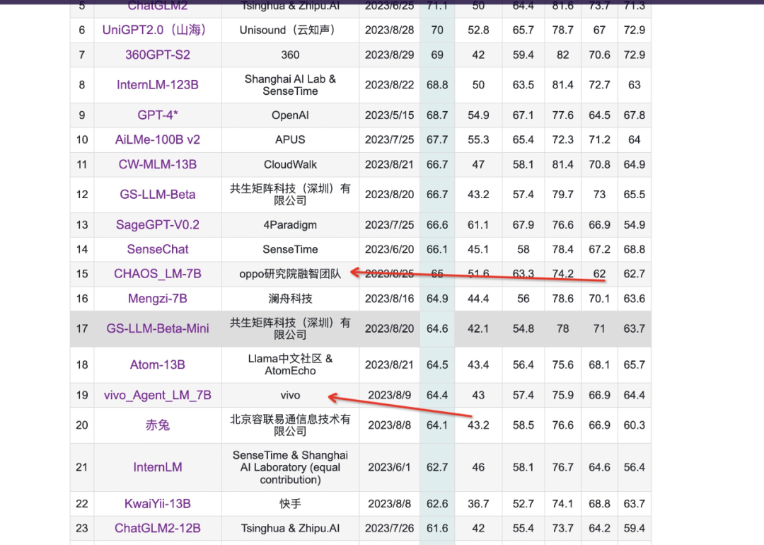Viewport: 764px width, 545px height.
Task: Select rank number 17 cell
Action: (82, 328)
